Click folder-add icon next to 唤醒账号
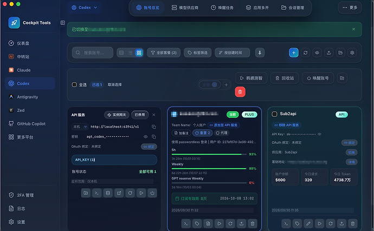 coord(342,78)
